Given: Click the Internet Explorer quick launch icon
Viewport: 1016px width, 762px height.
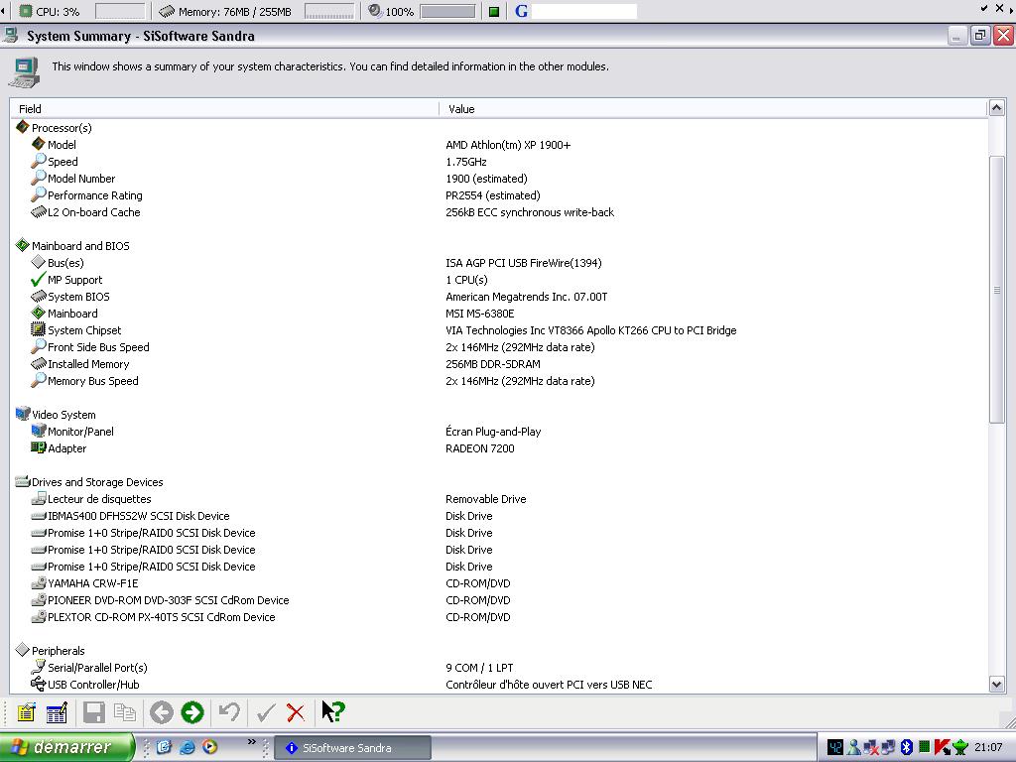Looking at the screenshot, I should coord(188,747).
